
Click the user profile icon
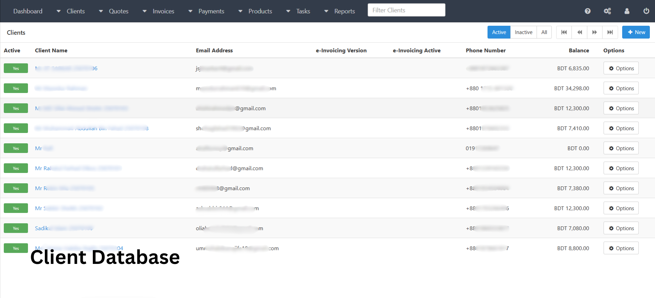(x=627, y=11)
